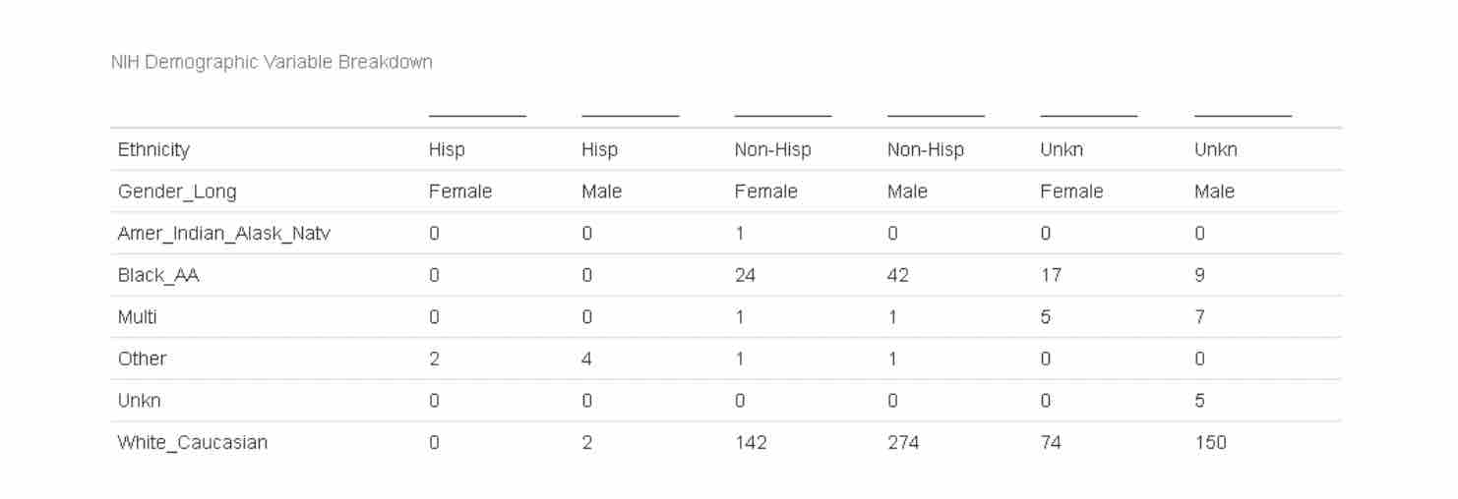Viewport: 1458px width, 499px height.
Task: Click the 150 value in White_Caucasian row
Action: point(1211,442)
